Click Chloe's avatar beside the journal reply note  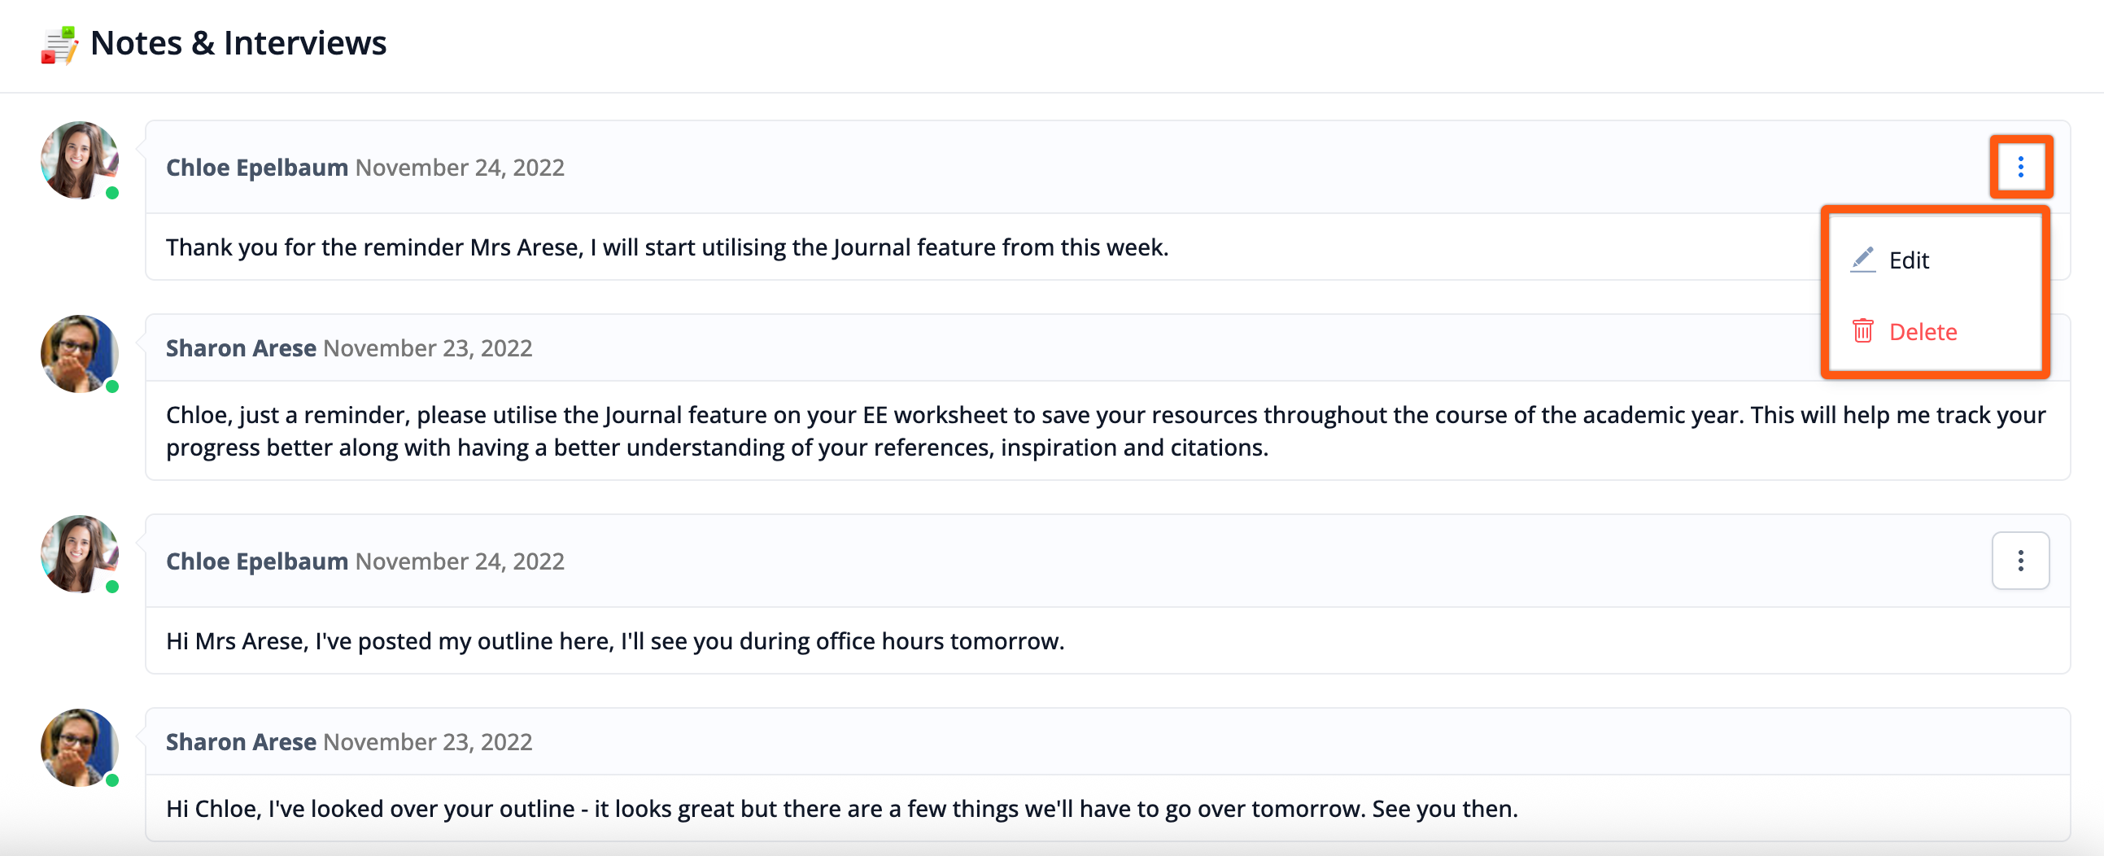pos(79,160)
